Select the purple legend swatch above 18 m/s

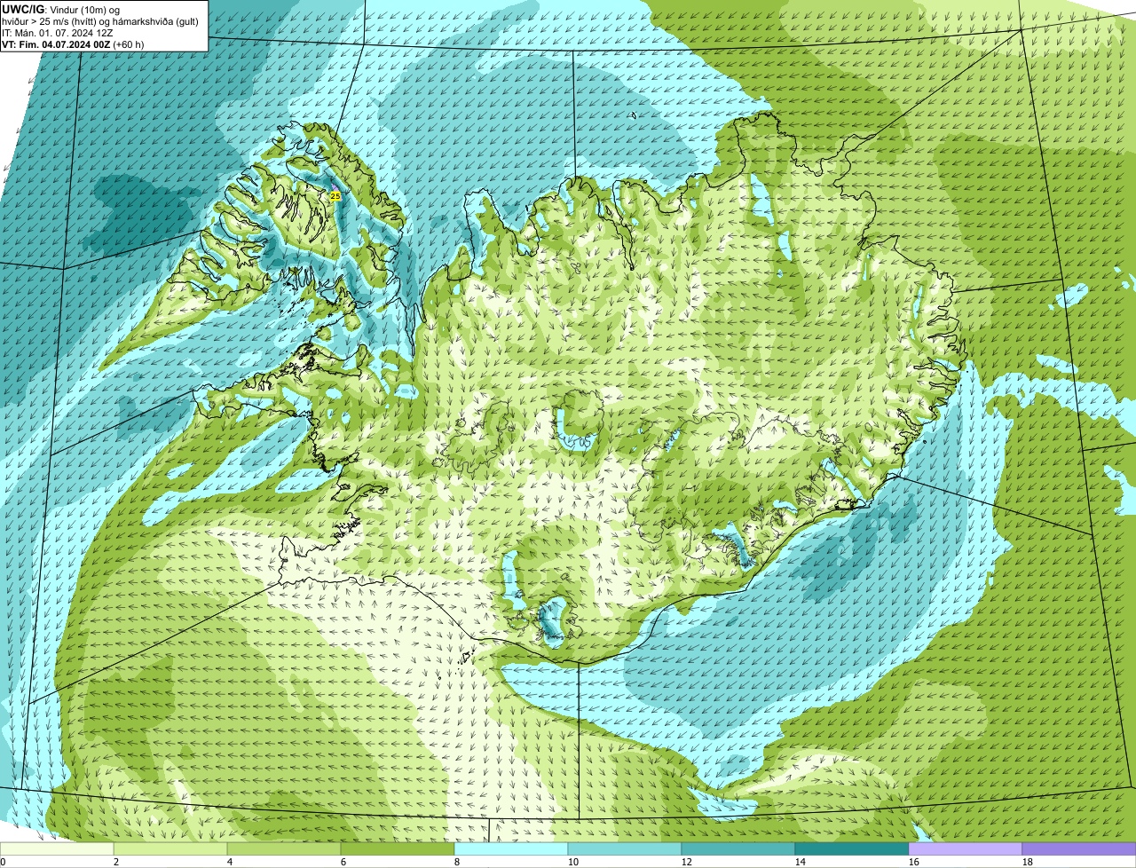click(1079, 848)
